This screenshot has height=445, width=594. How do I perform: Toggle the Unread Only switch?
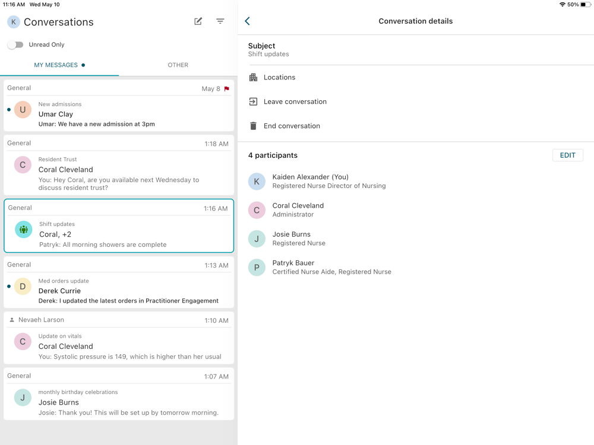pyautogui.click(x=15, y=44)
